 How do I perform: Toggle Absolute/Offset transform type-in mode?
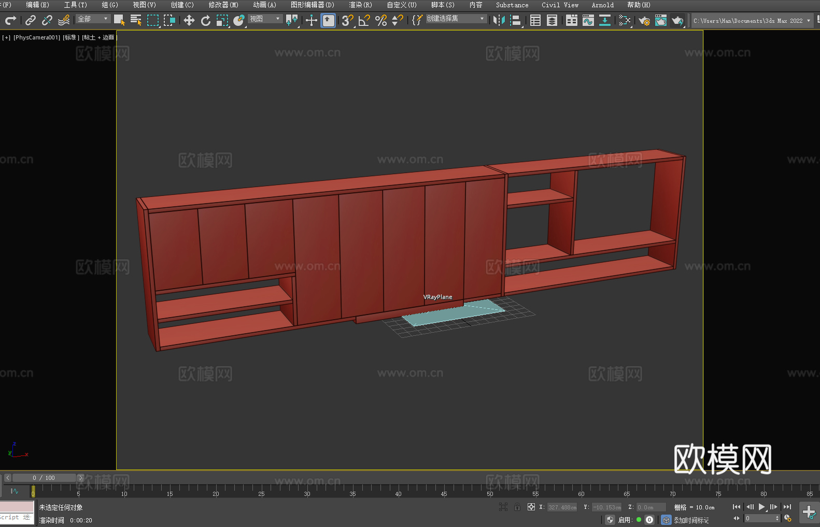pos(531,507)
